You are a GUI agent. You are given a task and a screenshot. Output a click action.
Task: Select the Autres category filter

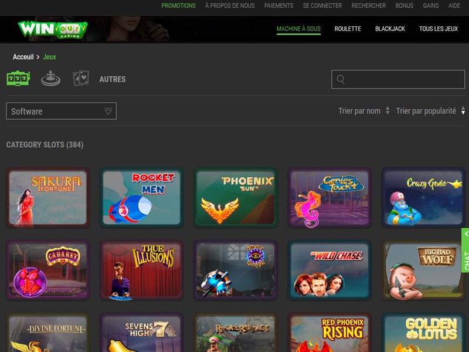click(x=113, y=79)
